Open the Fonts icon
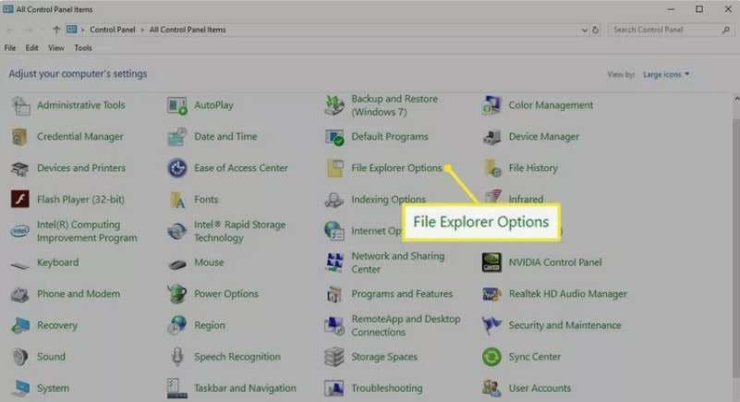Screen dimensions: 740x402 click(x=178, y=200)
